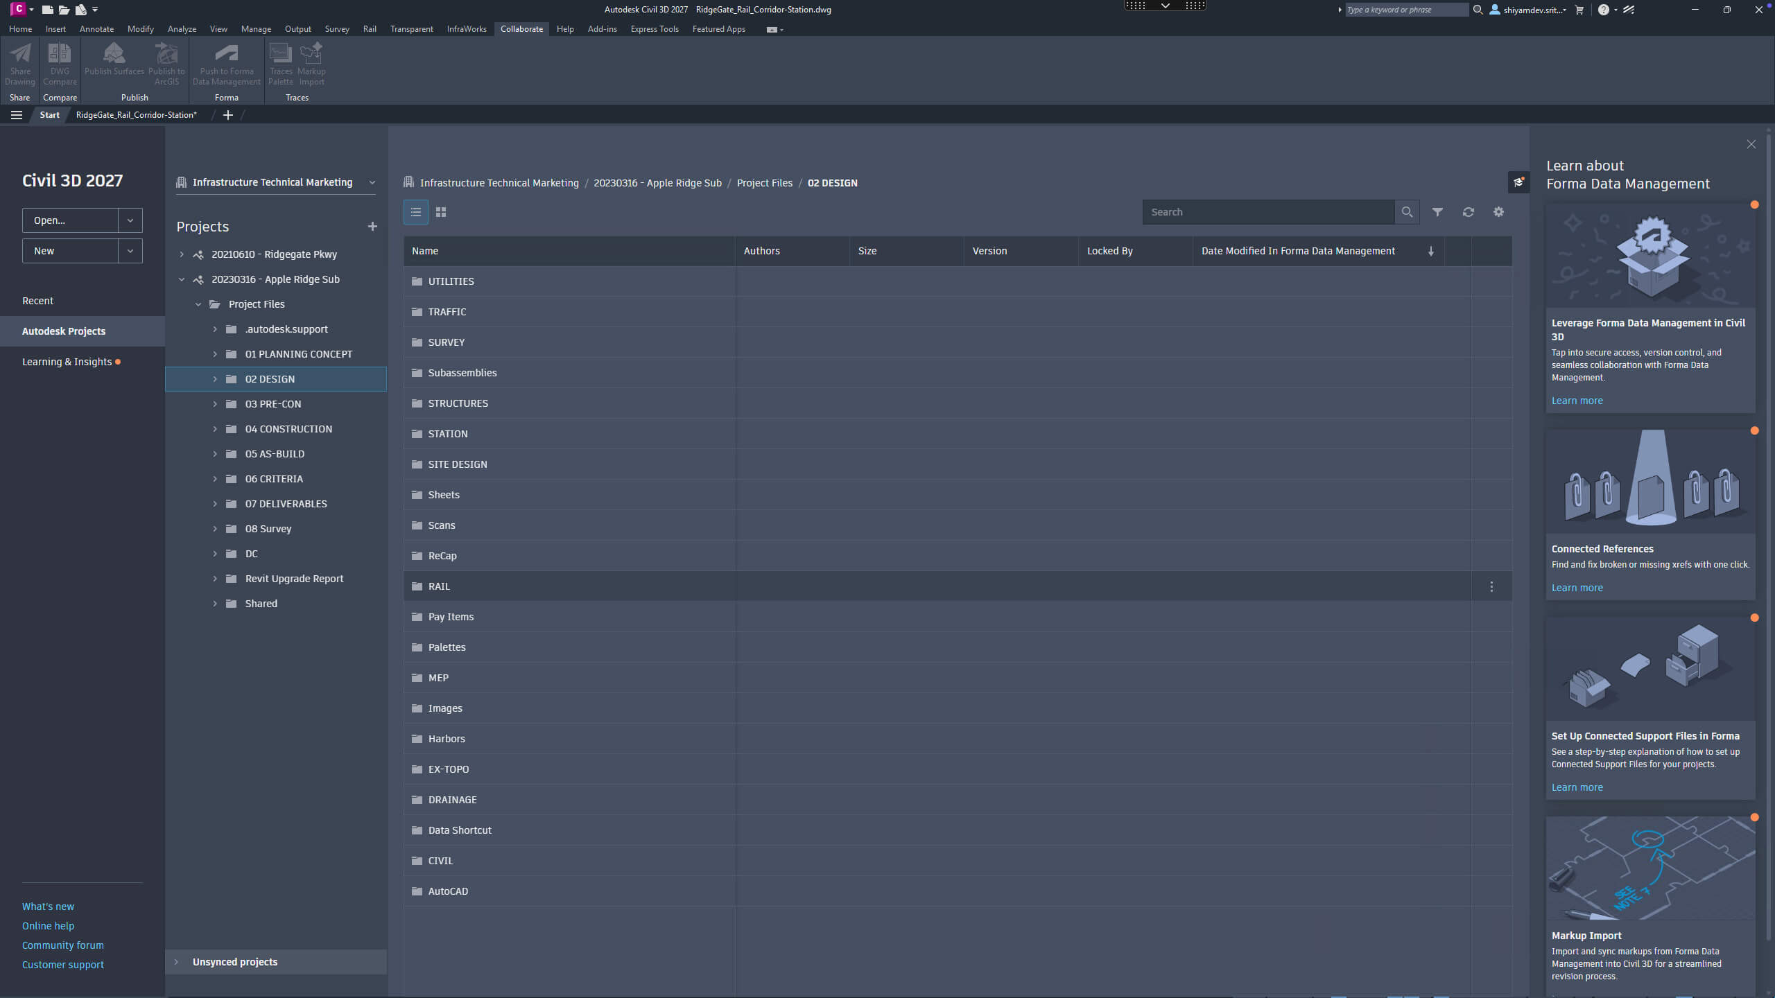1775x998 pixels.
Task: Collapse the Project Files folder
Action: click(198, 304)
